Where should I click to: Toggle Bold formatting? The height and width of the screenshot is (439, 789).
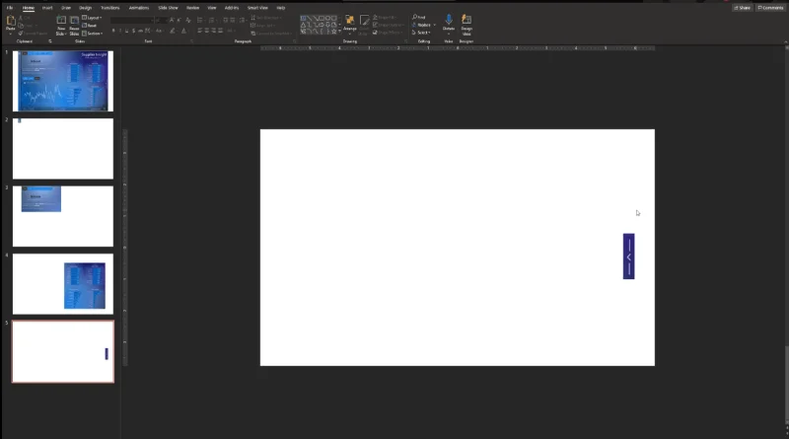[113, 31]
